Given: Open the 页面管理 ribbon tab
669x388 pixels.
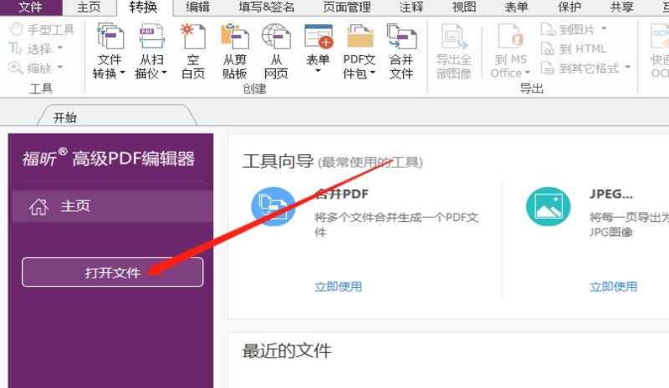Looking at the screenshot, I should click(346, 8).
